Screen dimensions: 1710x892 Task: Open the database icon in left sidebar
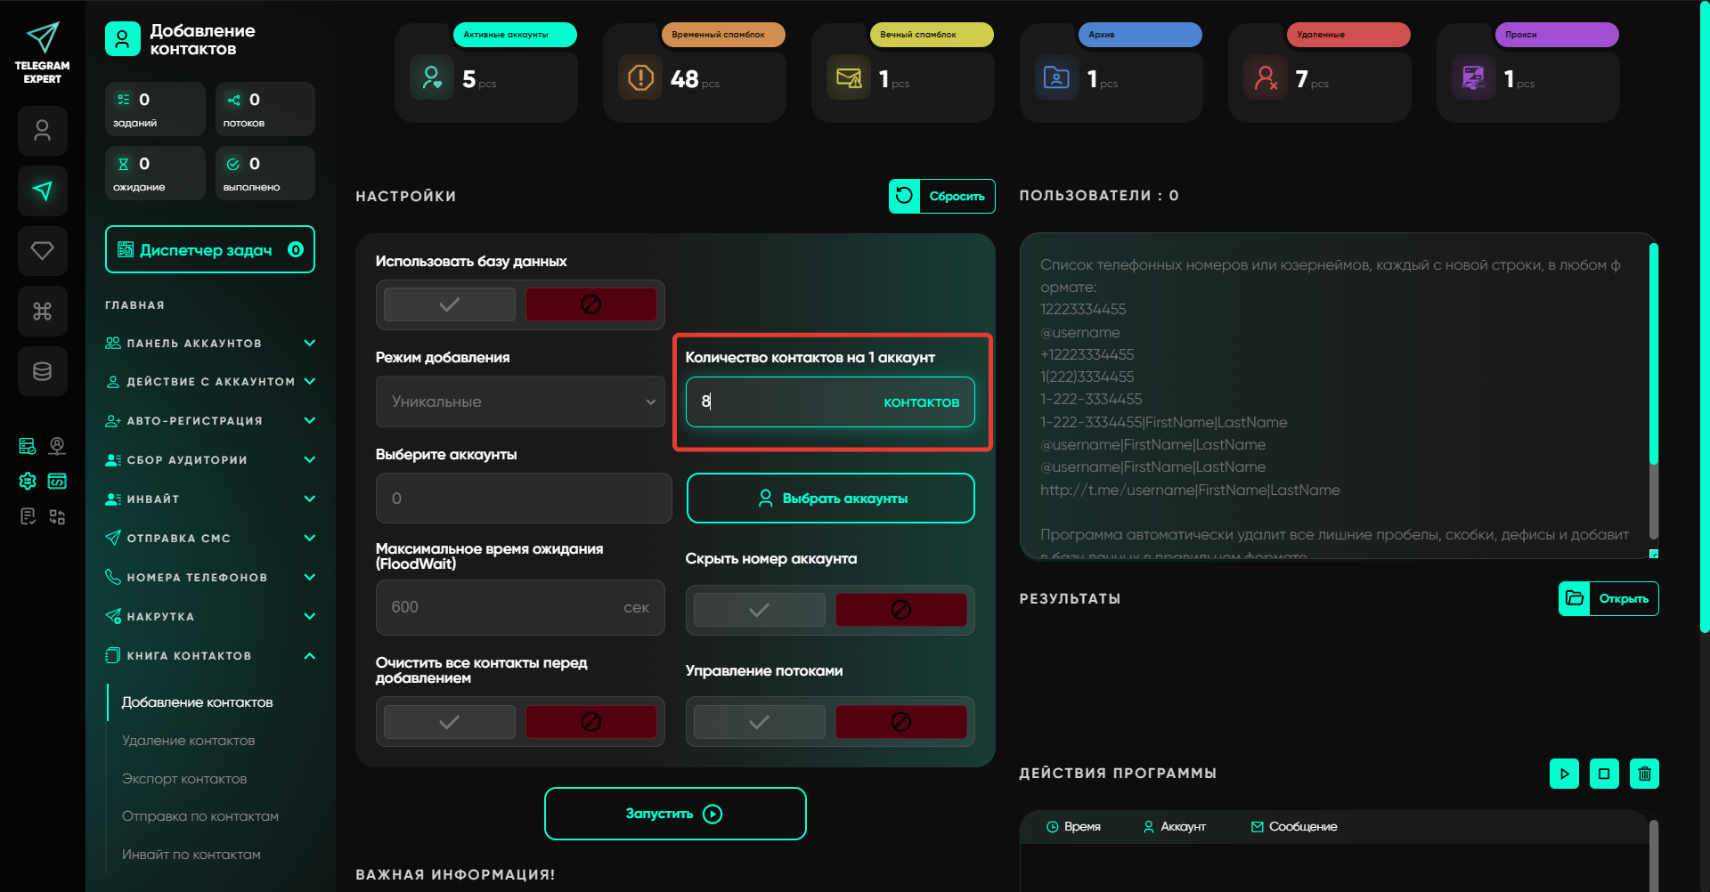click(42, 371)
